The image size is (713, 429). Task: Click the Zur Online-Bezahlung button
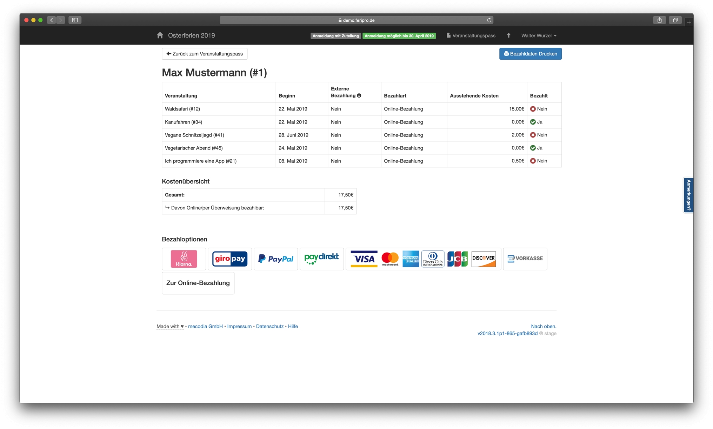point(198,283)
